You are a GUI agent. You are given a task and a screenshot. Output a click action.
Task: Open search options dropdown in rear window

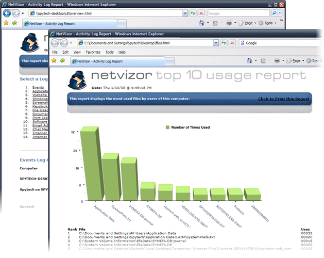pos(280,13)
